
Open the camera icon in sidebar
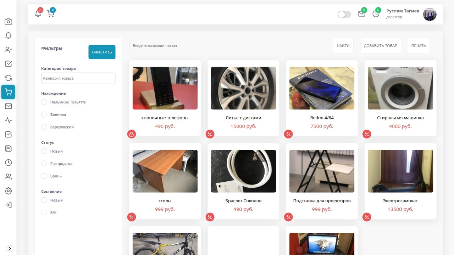(9, 22)
